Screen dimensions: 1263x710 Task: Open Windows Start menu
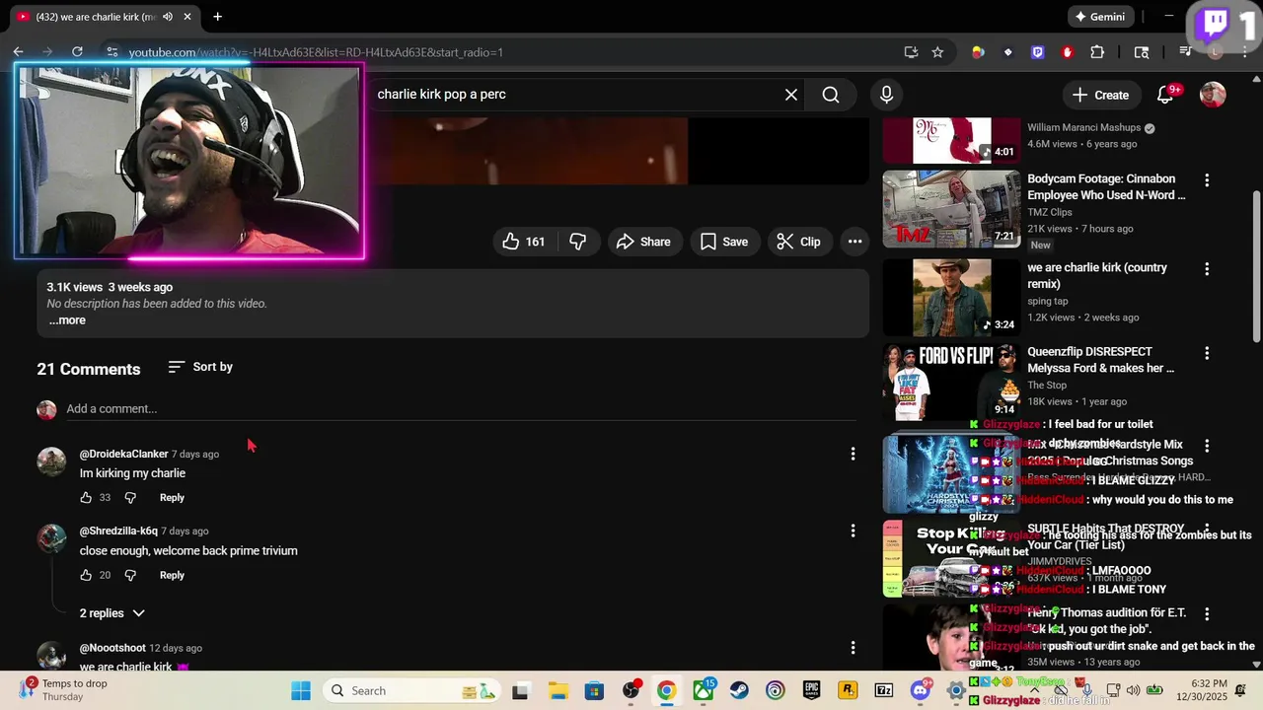[301, 690]
